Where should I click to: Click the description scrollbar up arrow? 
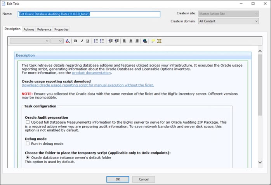pyautogui.click(x=260, y=51)
